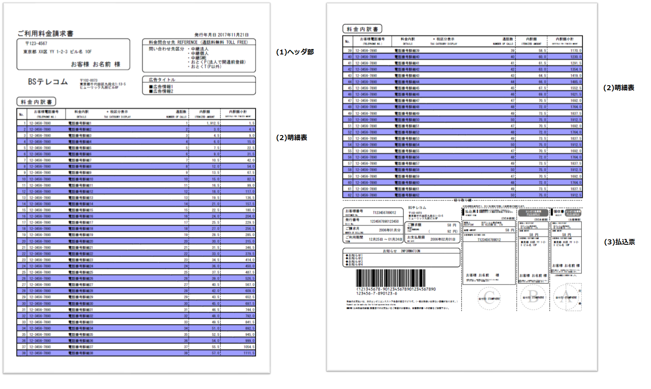The image size is (651, 389).
Task: Click おとくP(法人で開通前登録) bullet item
Action: coord(217,62)
